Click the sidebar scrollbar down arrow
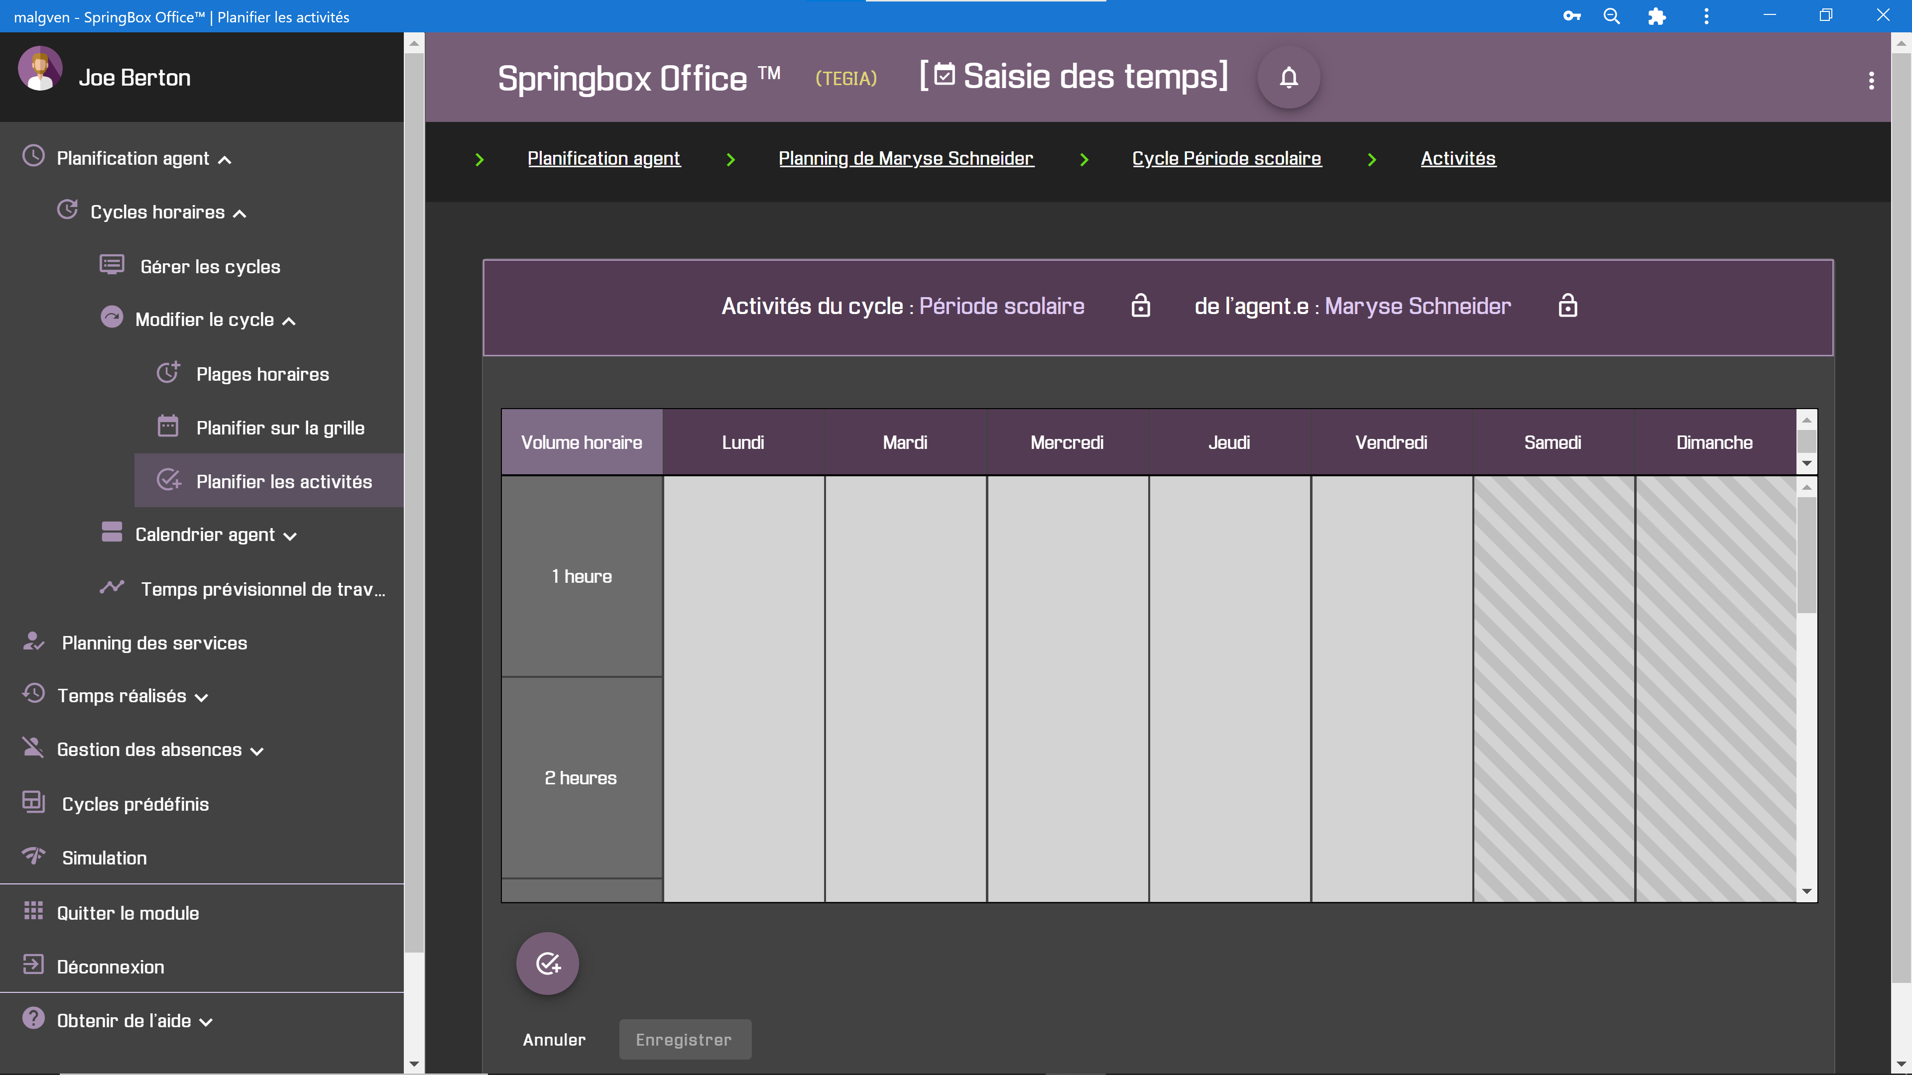This screenshot has width=1912, height=1075. point(414,1064)
